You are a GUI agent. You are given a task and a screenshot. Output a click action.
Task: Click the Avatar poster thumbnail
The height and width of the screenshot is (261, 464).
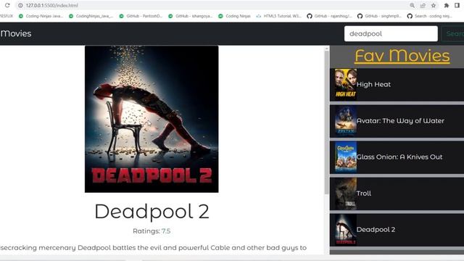(346, 121)
